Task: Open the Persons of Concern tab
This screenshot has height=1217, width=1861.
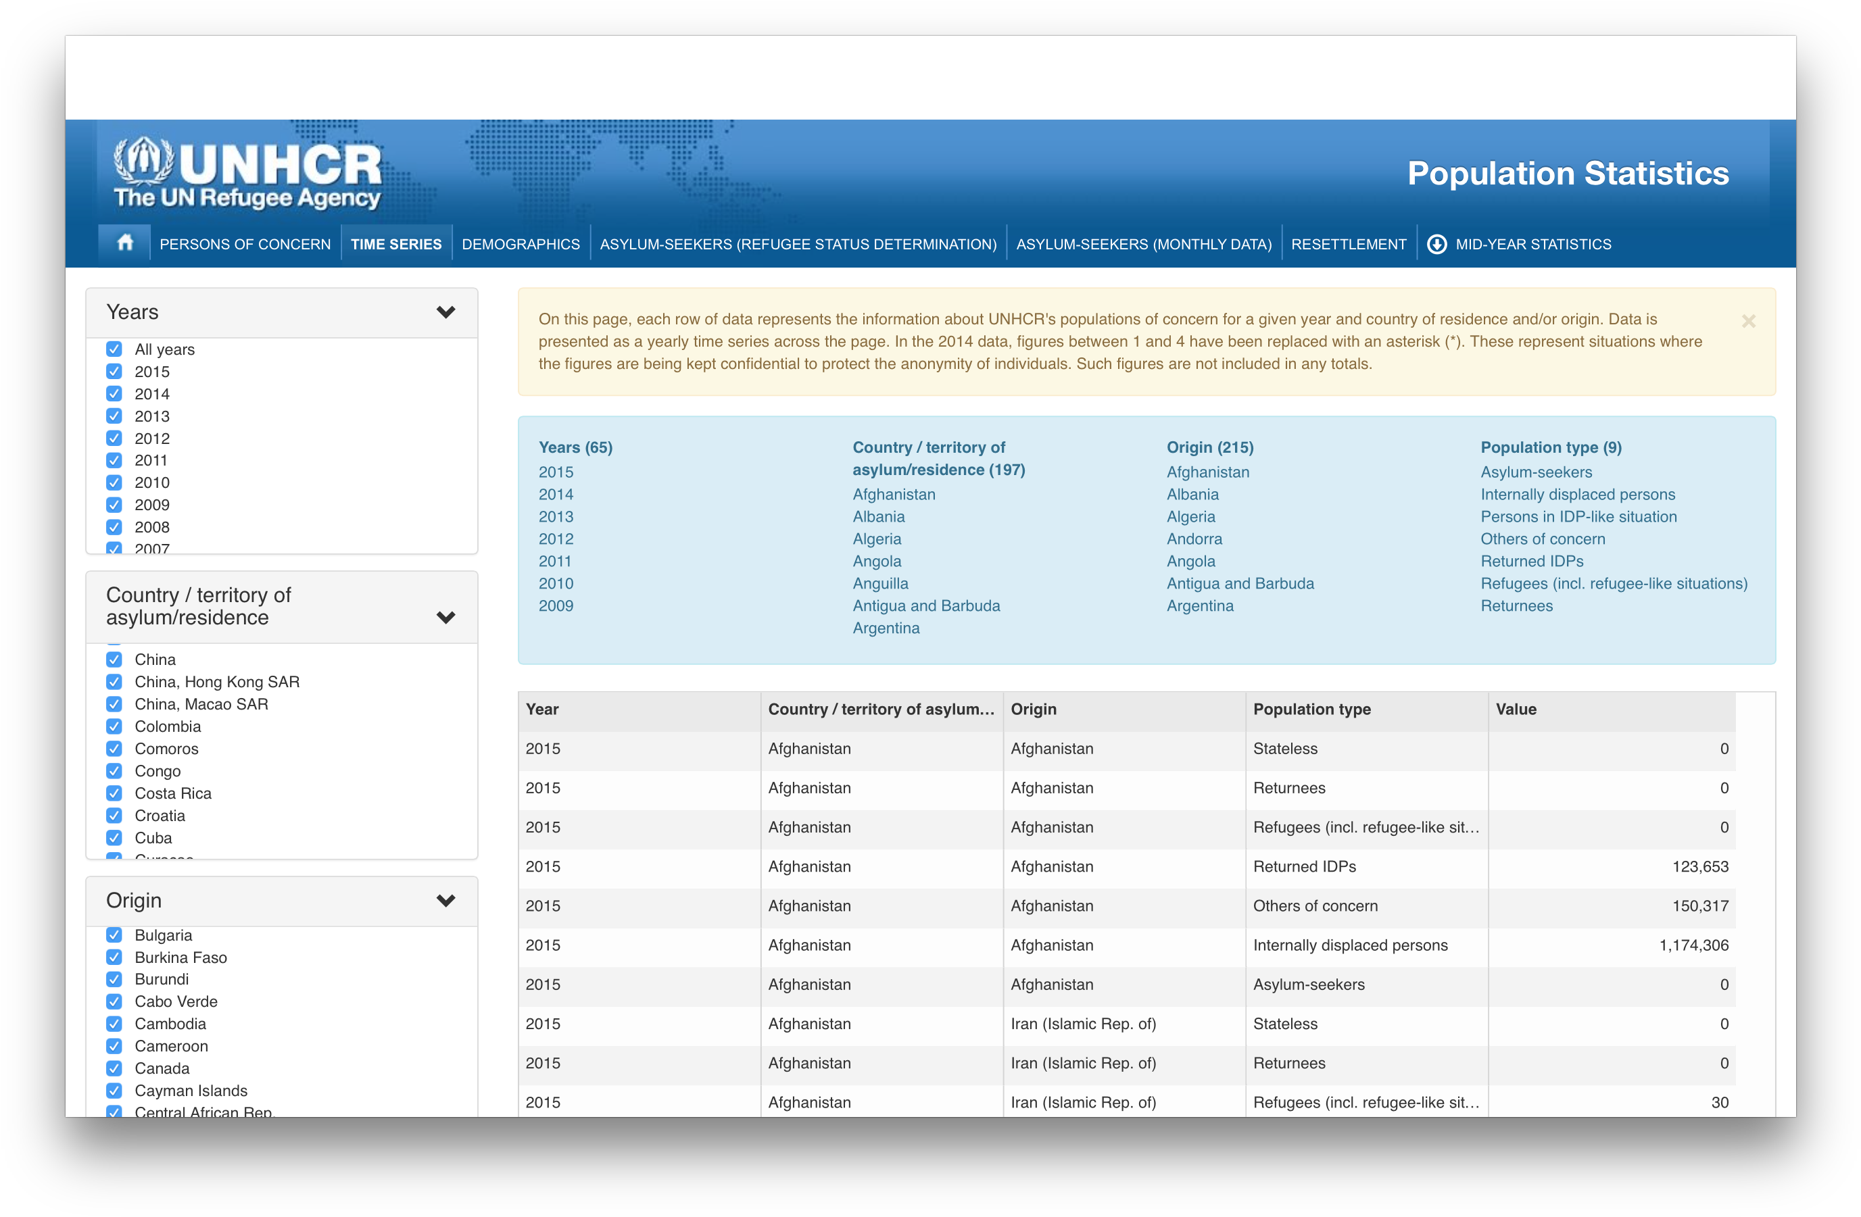Action: coord(245,244)
